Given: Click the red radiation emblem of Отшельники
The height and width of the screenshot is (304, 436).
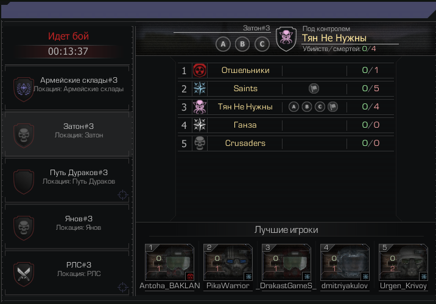Looking at the screenshot, I should [200, 71].
